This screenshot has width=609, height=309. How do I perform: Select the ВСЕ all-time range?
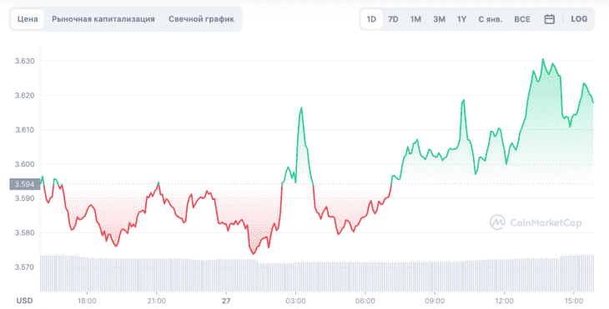[522, 19]
